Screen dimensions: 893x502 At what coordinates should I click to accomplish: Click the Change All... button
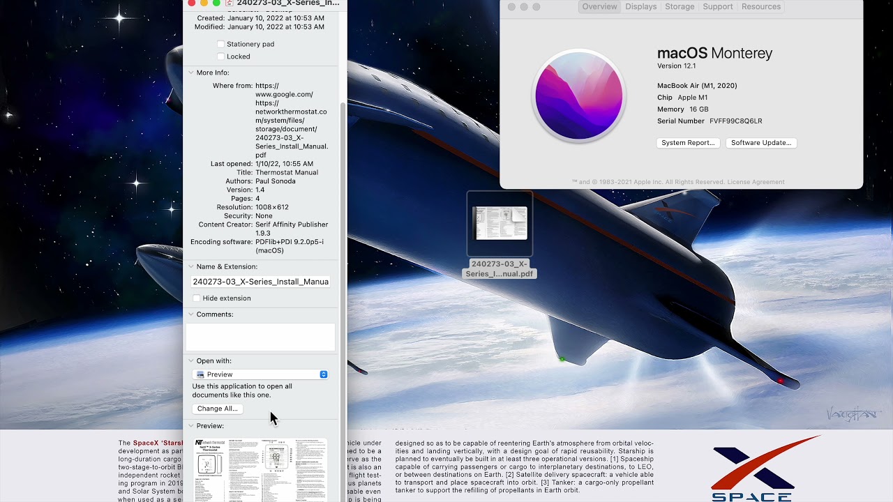point(218,409)
